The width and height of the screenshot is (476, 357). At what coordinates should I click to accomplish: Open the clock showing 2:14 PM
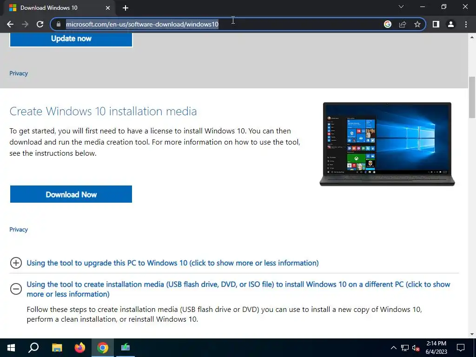(x=436, y=348)
